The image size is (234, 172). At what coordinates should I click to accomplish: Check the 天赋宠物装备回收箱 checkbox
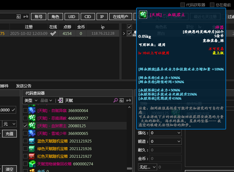(x=25, y=164)
